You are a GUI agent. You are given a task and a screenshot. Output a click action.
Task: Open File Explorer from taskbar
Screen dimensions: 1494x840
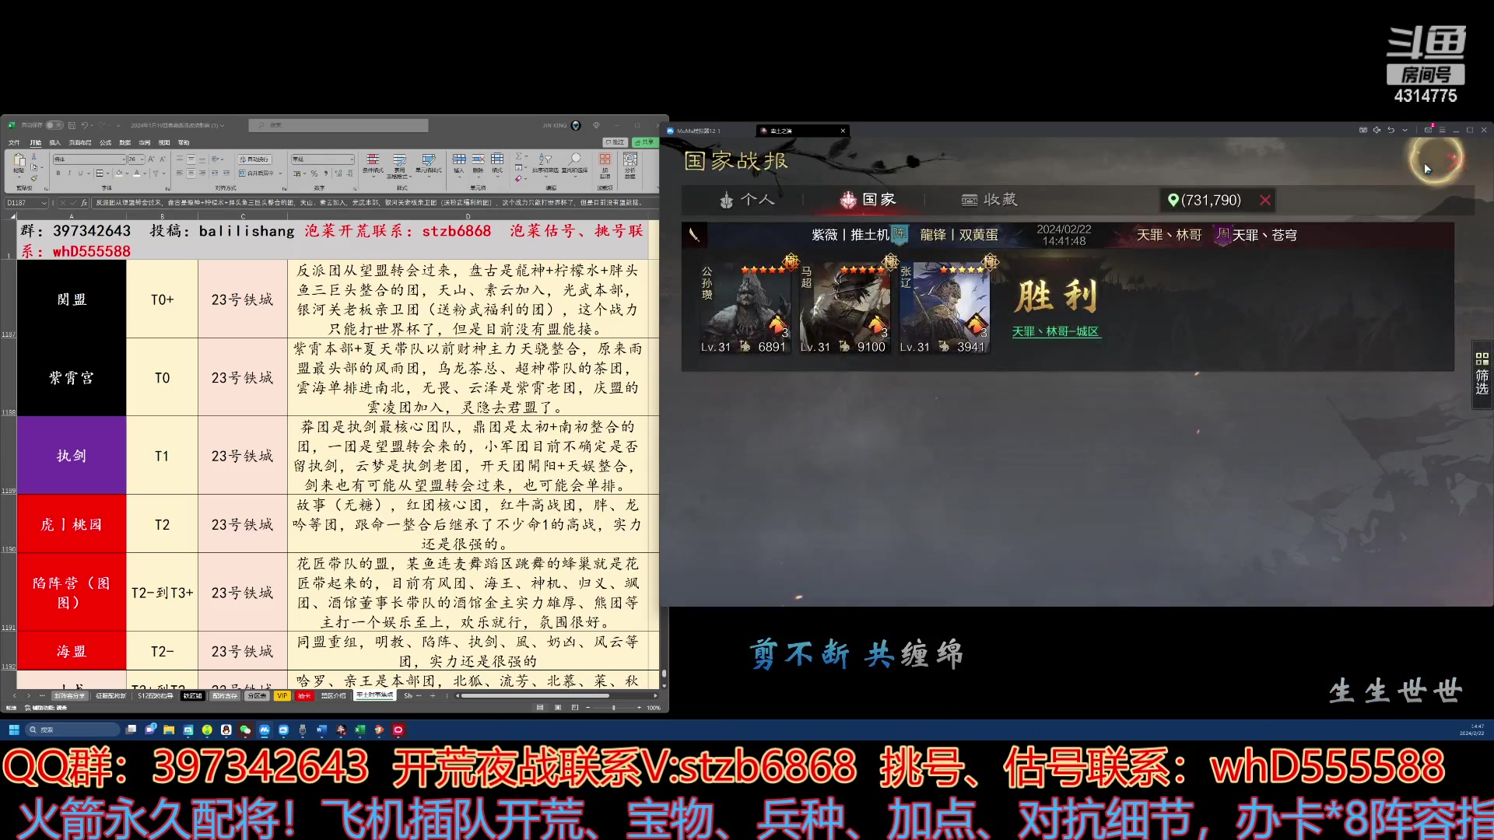(x=168, y=730)
